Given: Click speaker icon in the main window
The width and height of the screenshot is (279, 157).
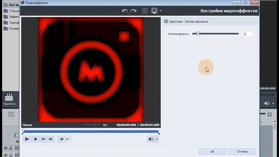Looking at the screenshot, I should [x=267, y=103].
